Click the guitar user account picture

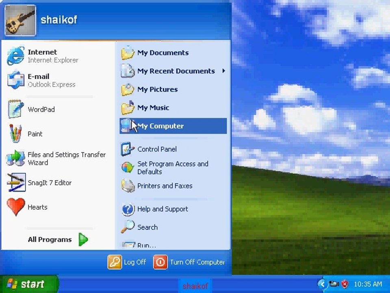pos(20,20)
